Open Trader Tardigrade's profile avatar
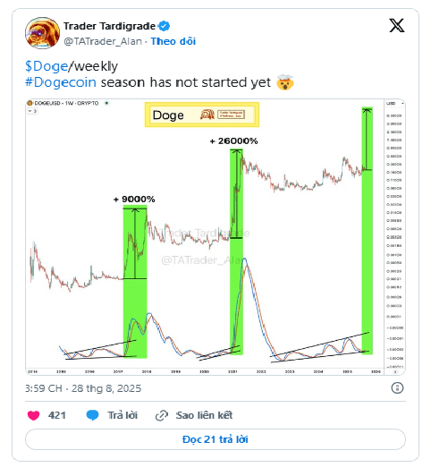The width and height of the screenshot is (431, 476). coord(42,33)
